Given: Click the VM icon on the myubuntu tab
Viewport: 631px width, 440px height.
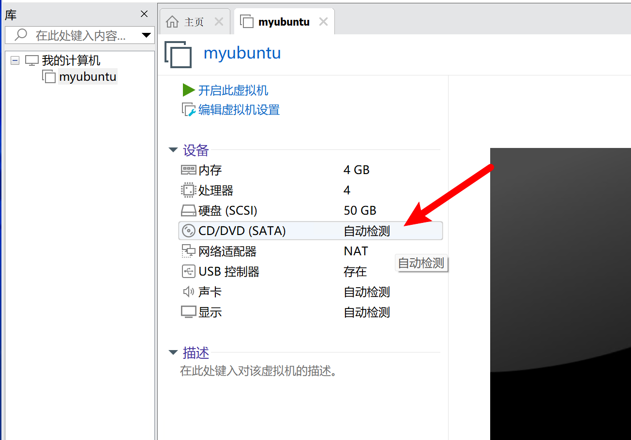Looking at the screenshot, I should (247, 22).
